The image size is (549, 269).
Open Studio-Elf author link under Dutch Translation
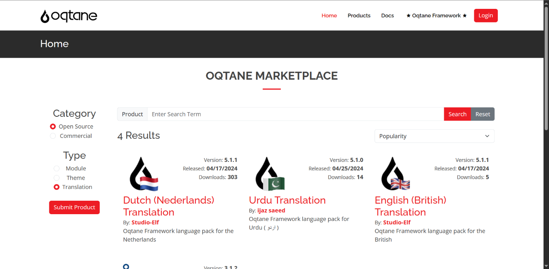coord(145,222)
